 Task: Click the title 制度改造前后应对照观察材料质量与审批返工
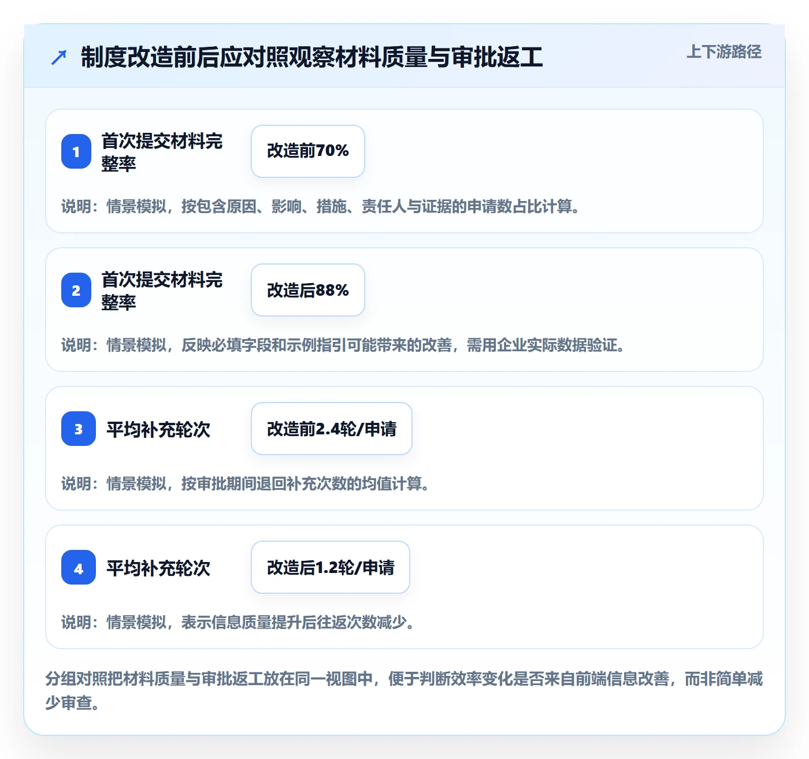[x=312, y=57]
